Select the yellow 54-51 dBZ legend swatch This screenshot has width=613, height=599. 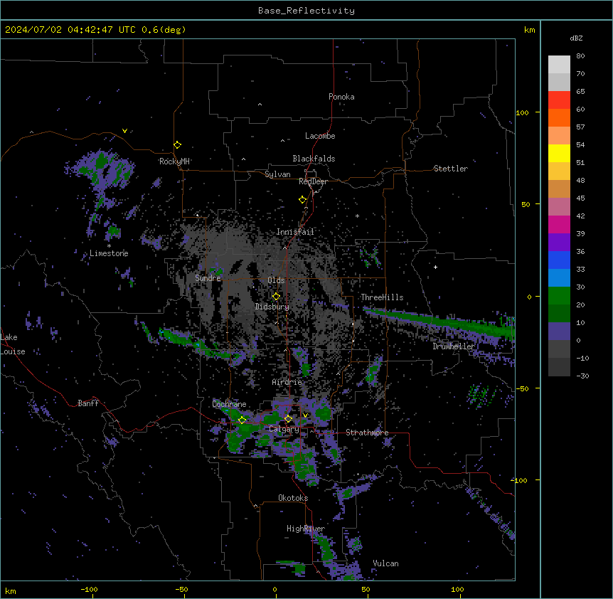[559, 154]
